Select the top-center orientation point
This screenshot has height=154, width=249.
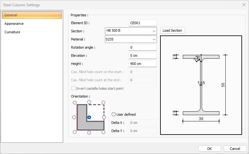pyautogui.click(x=89, y=102)
